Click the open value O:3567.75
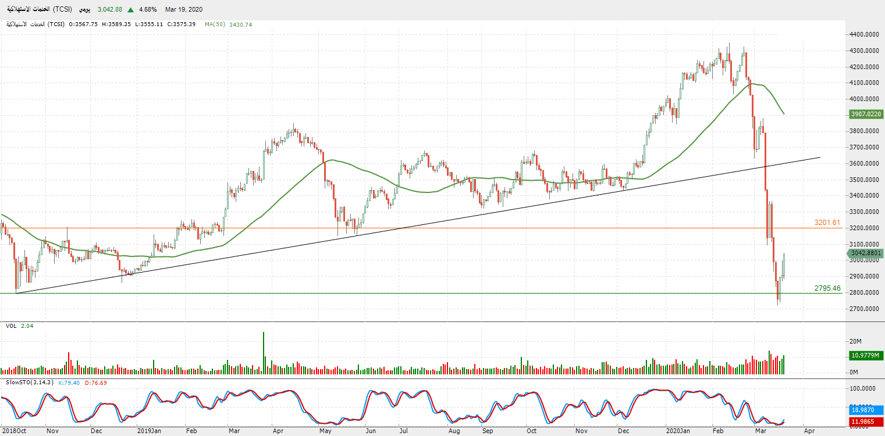Image resolution: width=885 pixels, height=436 pixels. click(x=84, y=24)
